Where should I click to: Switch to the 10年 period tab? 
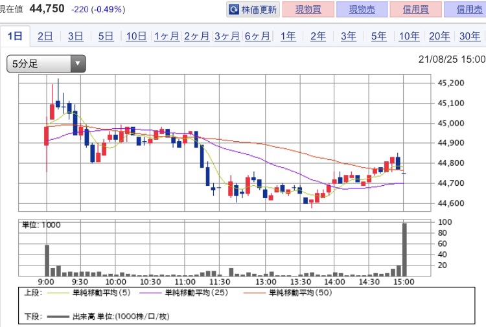(409, 36)
